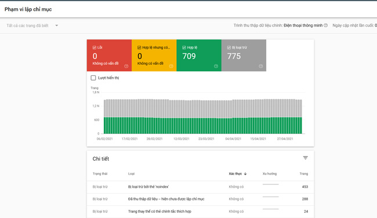Screen dimensions: 377x218
Task: Toggle the Lỗi checkbox
Action: pos(95,48)
